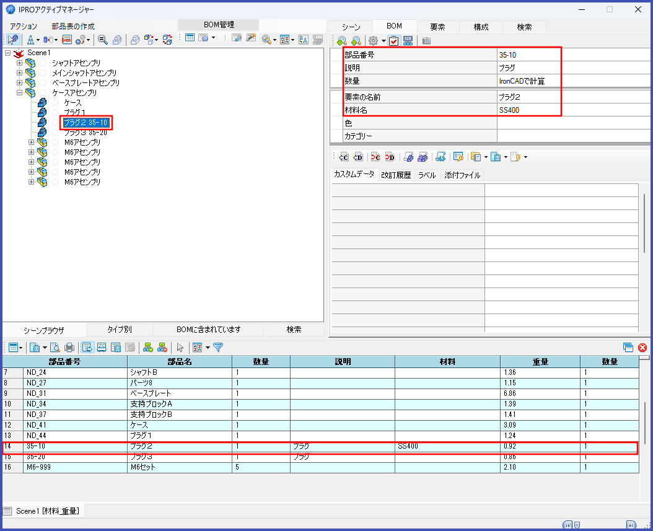The height and width of the screenshot is (531, 653).
Task: Collapse the ケースアセンブリ tree node
Action: coord(20,93)
